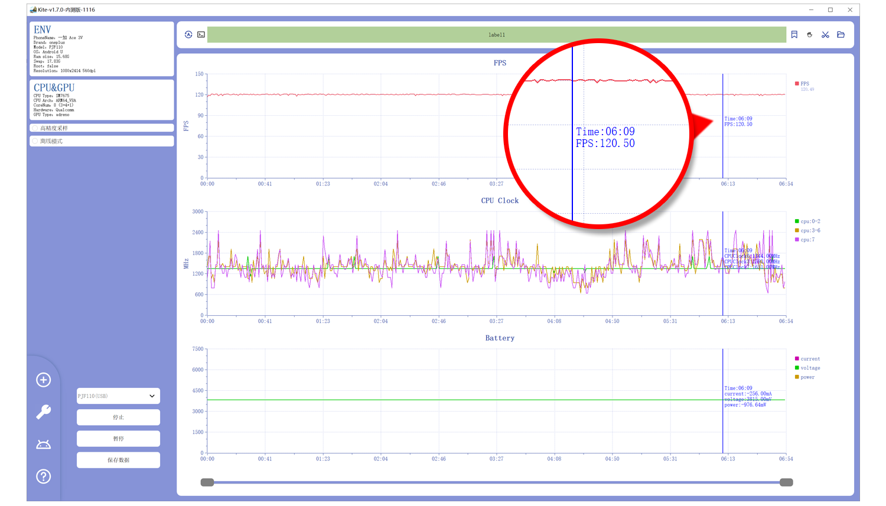Toggle the cpu:7 legend entry

(x=804, y=240)
